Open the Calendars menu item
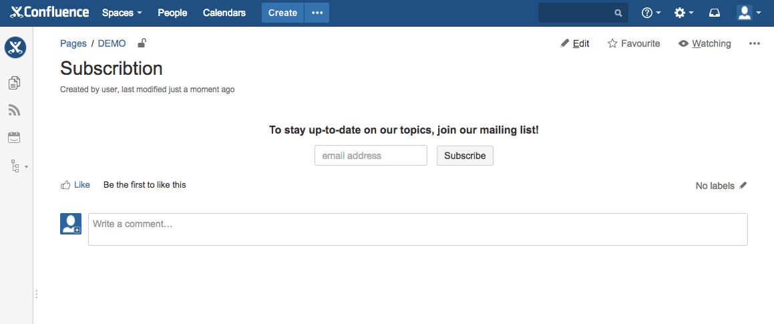774x324 pixels. [224, 13]
